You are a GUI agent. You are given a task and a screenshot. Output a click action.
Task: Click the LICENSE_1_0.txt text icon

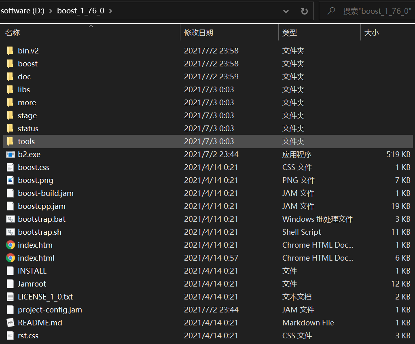11,297
